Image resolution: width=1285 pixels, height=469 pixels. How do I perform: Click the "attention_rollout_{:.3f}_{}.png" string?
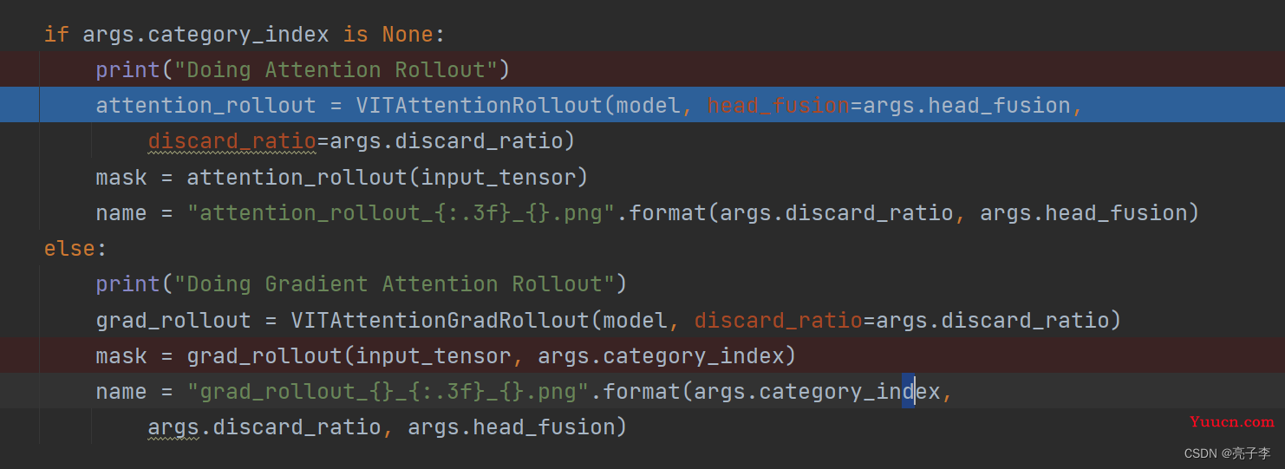401,213
